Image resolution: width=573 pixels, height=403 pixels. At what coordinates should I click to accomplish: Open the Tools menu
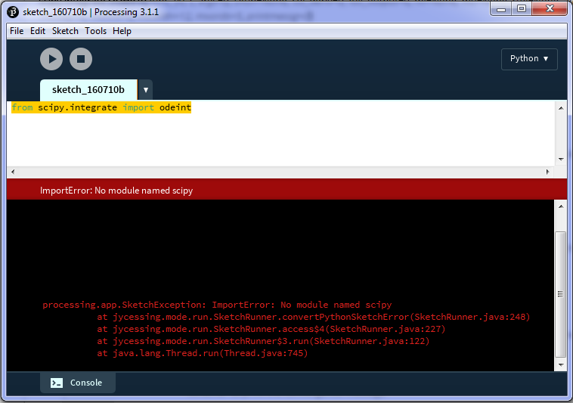point(96,31)
